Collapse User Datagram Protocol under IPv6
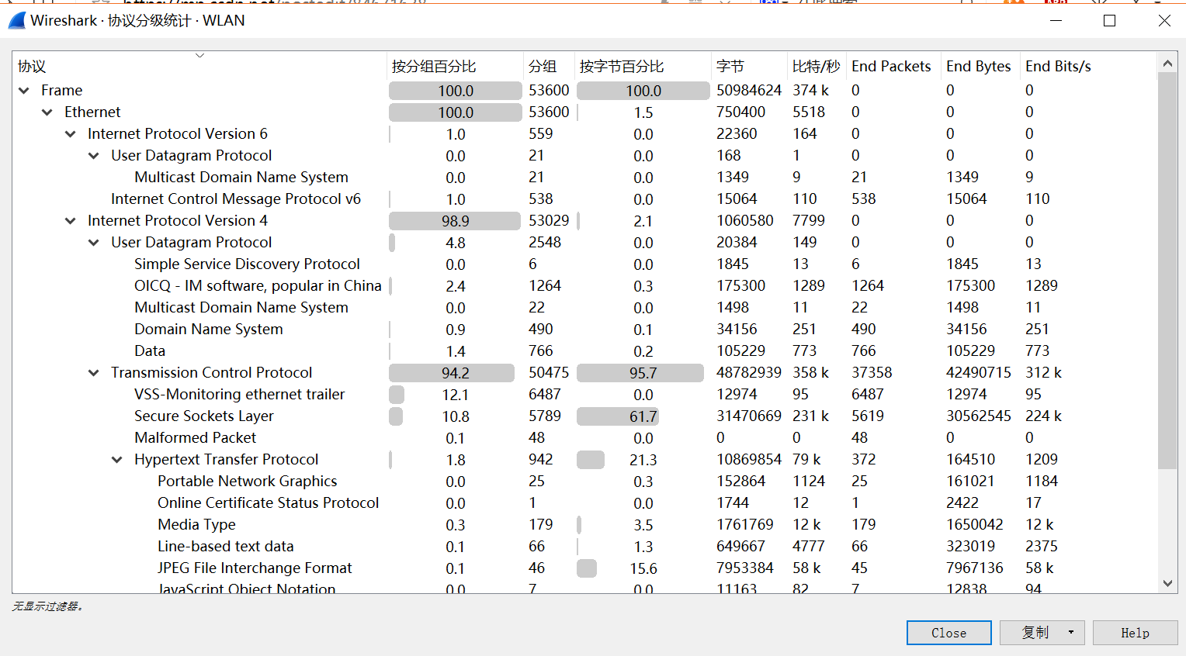The image size is (1186, 656). tap(94, 156)
